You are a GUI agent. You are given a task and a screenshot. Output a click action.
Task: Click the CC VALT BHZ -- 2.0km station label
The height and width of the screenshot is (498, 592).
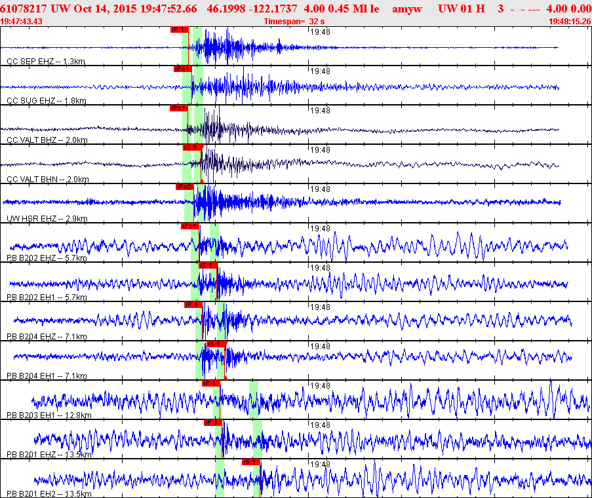tap(47, 140)
